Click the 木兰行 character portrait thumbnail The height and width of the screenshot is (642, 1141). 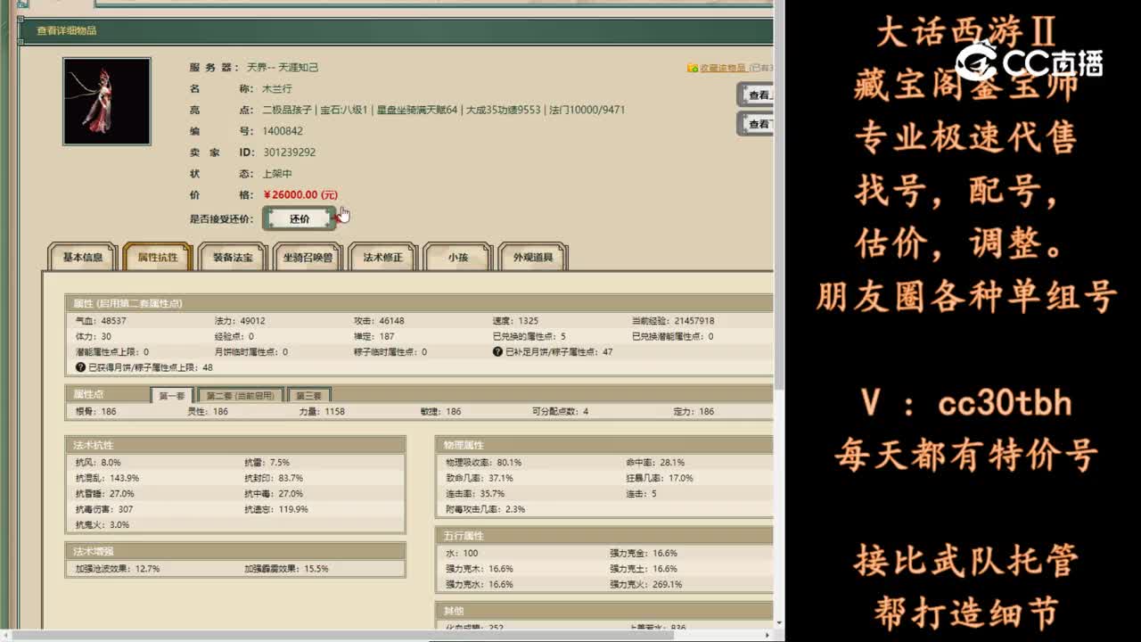point(107,102)
